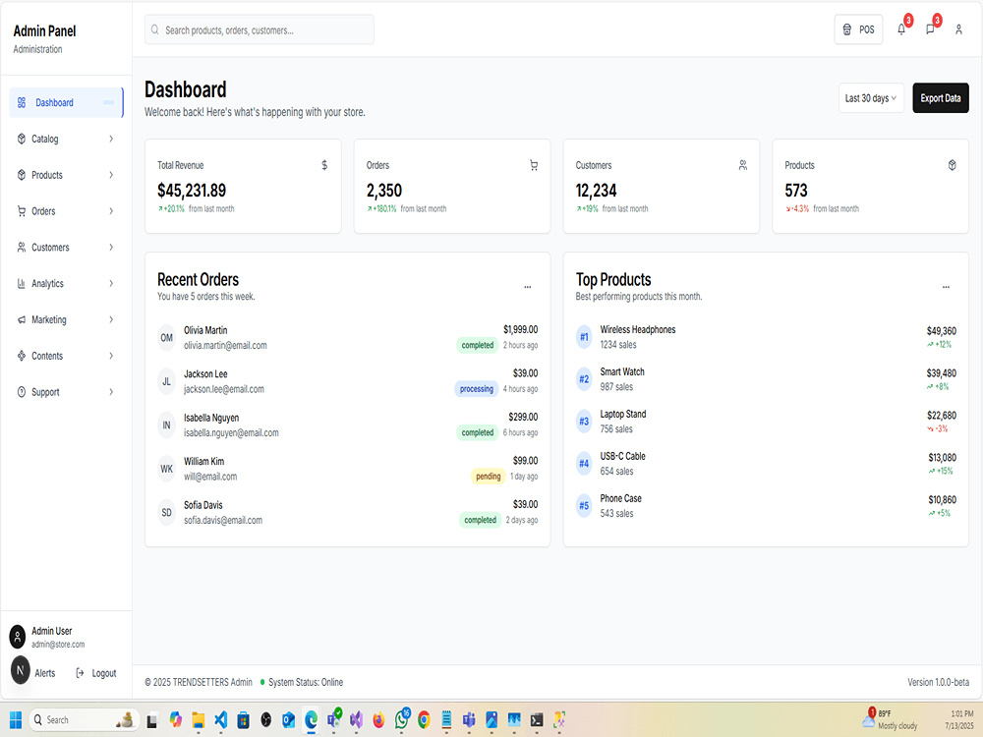Focus the search products, orders, customers field
The width and height of the screenshot is (983, 737).
pyautogui.click(x=260, y=29)
